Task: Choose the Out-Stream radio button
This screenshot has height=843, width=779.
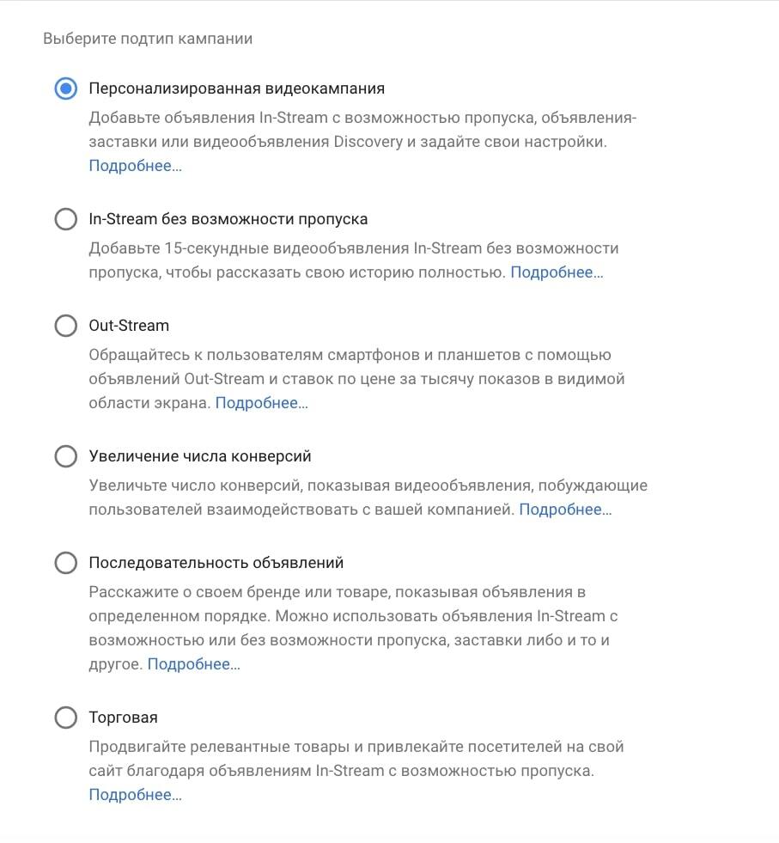Action: click(x=65, y=326)
